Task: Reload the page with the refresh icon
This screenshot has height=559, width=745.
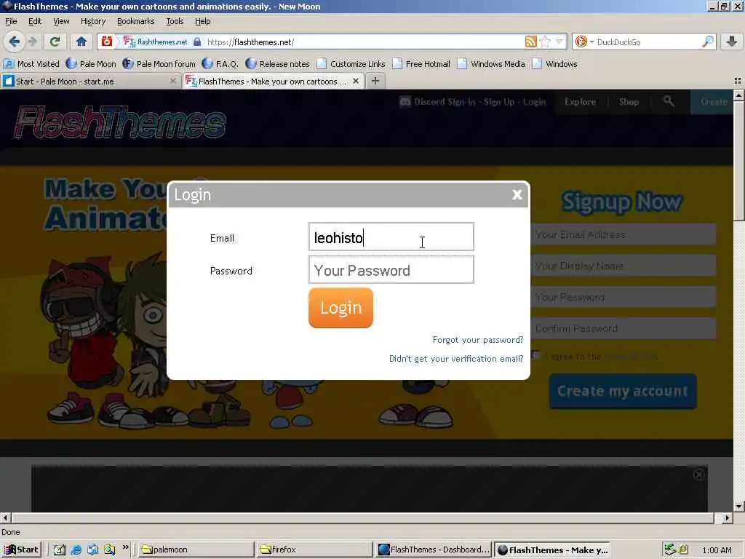Action: pos(55,41)
